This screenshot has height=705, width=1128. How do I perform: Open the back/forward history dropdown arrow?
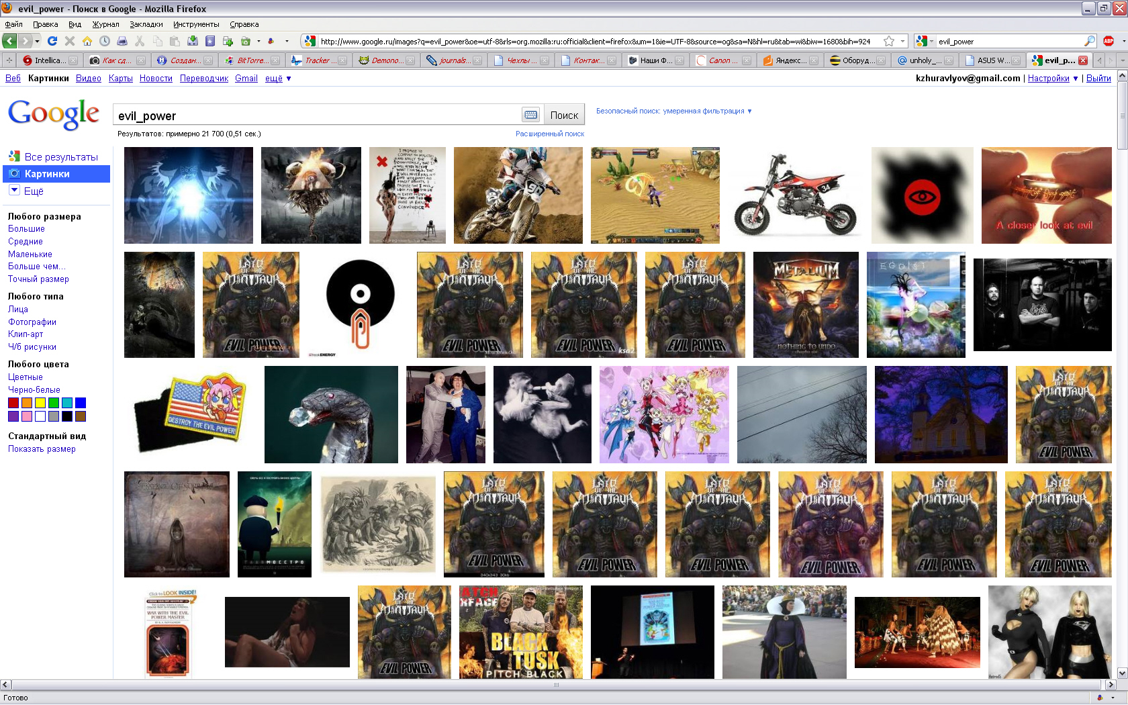point(37,41)
